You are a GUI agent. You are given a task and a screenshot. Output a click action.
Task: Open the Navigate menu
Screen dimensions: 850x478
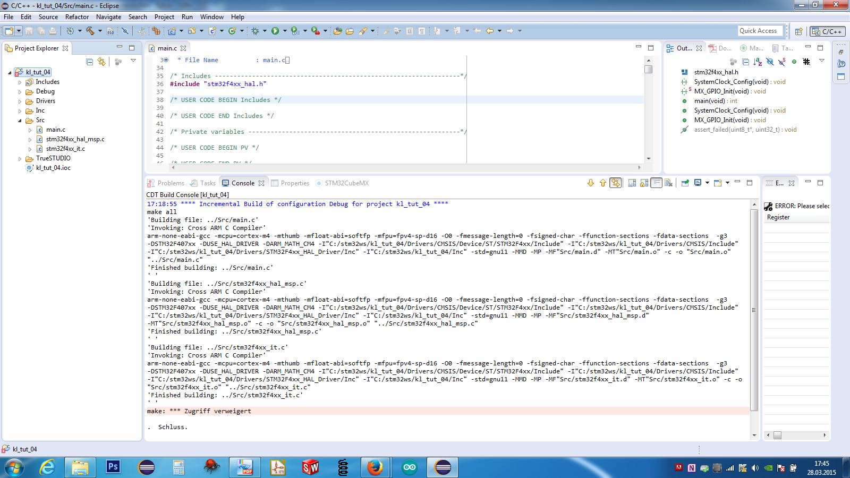[109, 17]
